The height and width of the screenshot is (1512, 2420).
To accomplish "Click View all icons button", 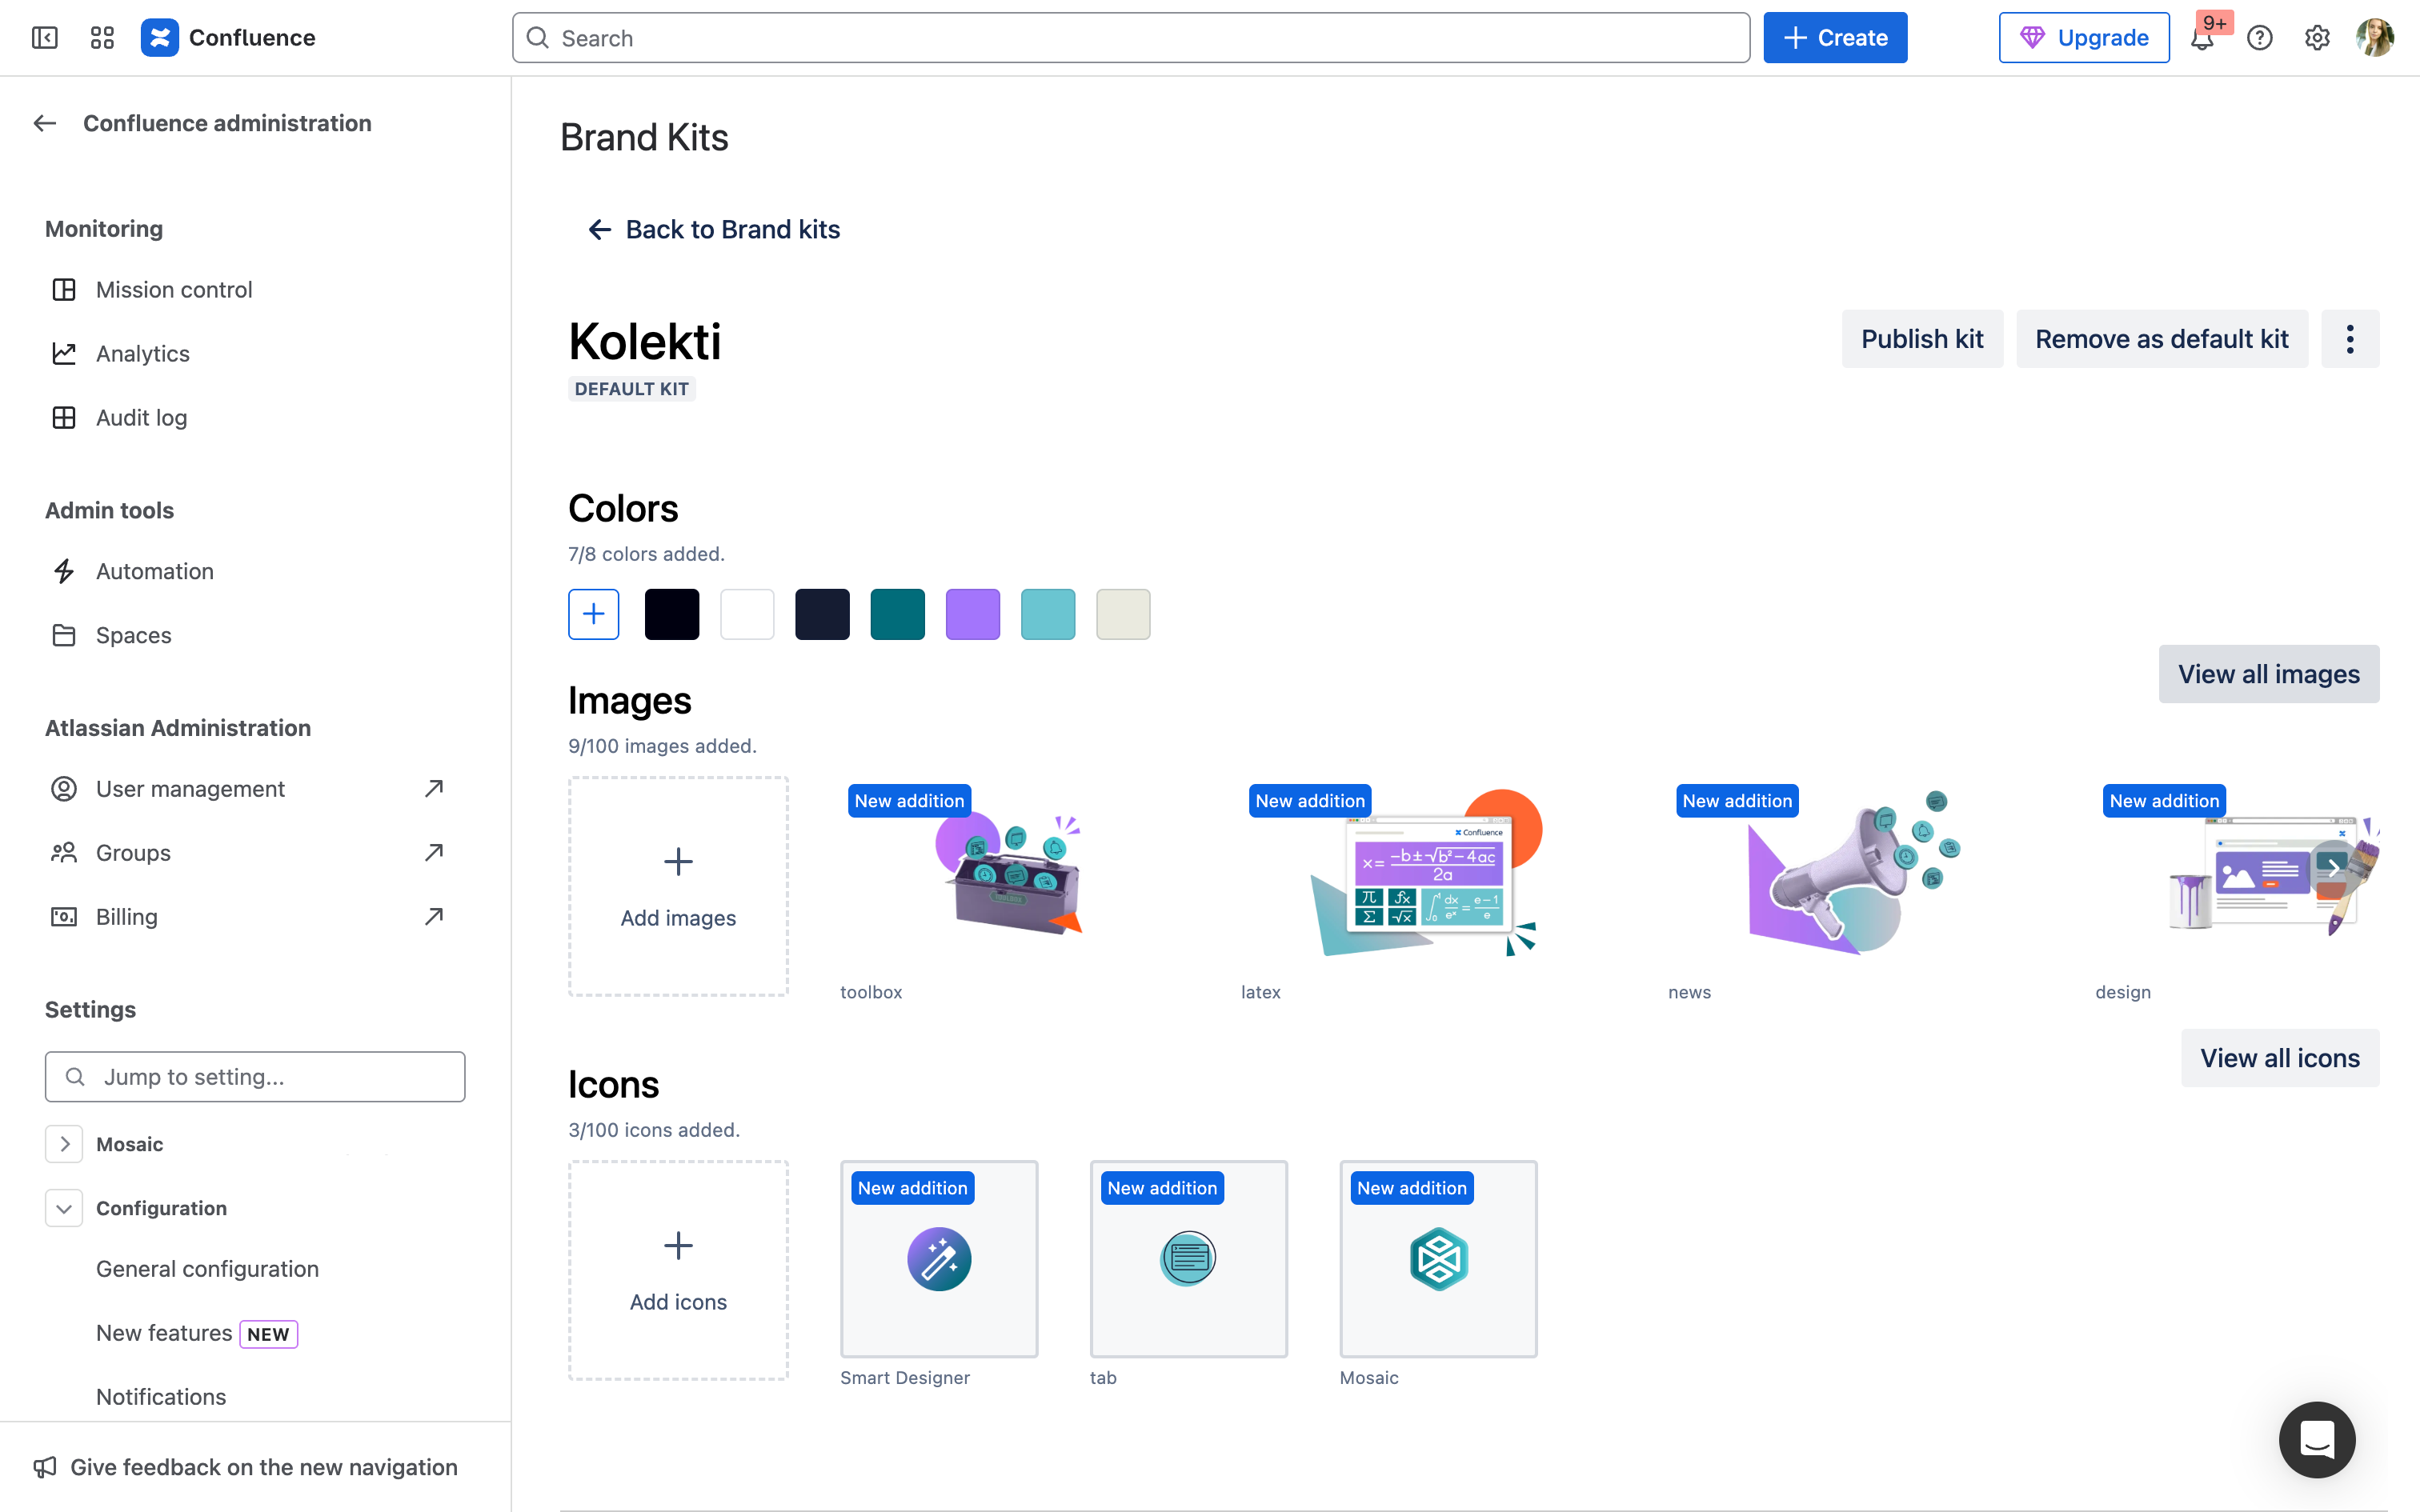I will (2280, 1058).
